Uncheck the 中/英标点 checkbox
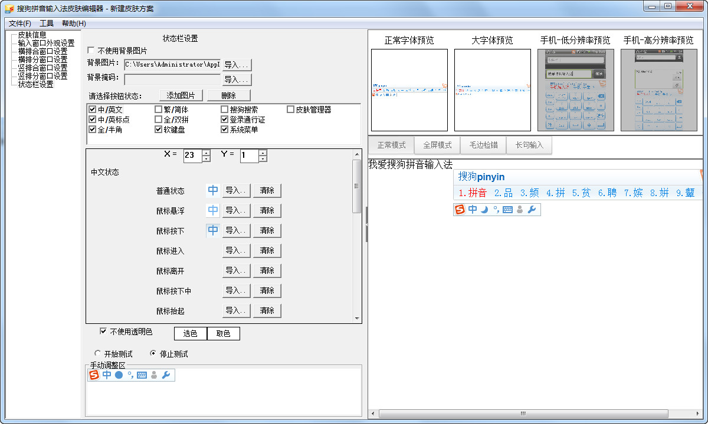Screen dimensions: 708x424 tap(92, 120)
